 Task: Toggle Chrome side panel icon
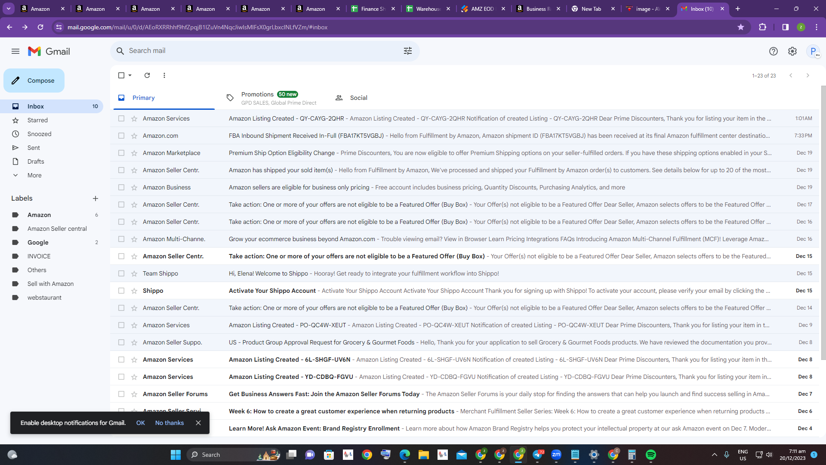(786, 27)
